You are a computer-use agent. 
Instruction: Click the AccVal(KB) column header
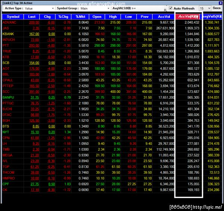187,17
